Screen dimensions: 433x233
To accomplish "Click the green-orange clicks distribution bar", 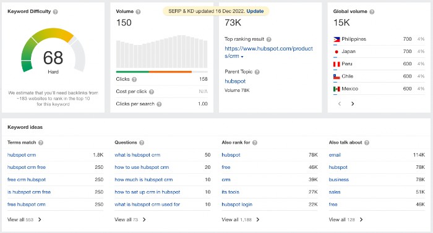I will point(162,72).
